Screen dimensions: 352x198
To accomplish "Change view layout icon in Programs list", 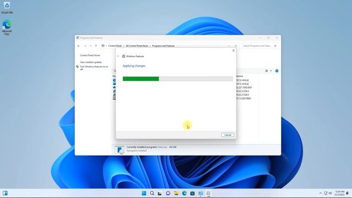I will click(267, 71).
